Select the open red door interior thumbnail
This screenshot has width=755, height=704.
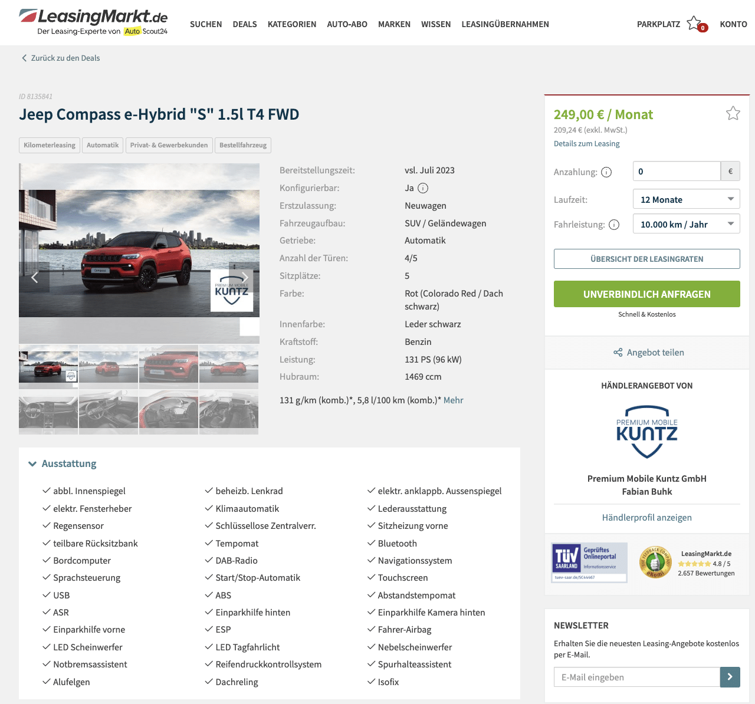tap(169, 412)
